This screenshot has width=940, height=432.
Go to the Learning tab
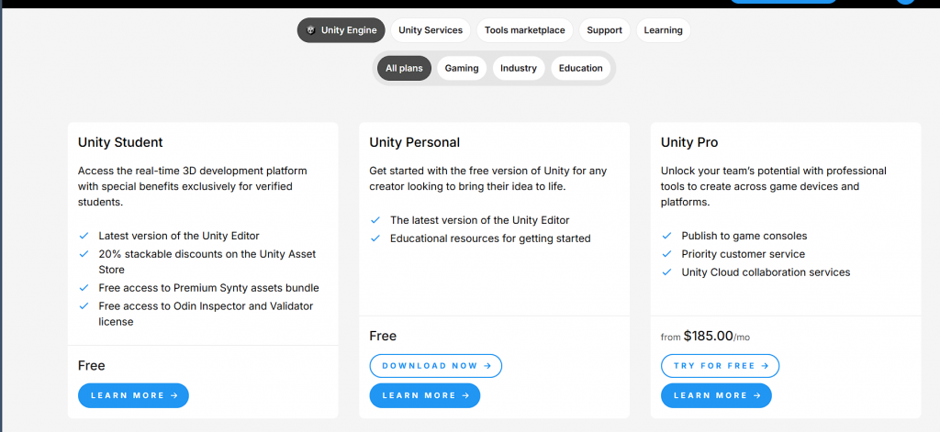click(x=663, y=30)
